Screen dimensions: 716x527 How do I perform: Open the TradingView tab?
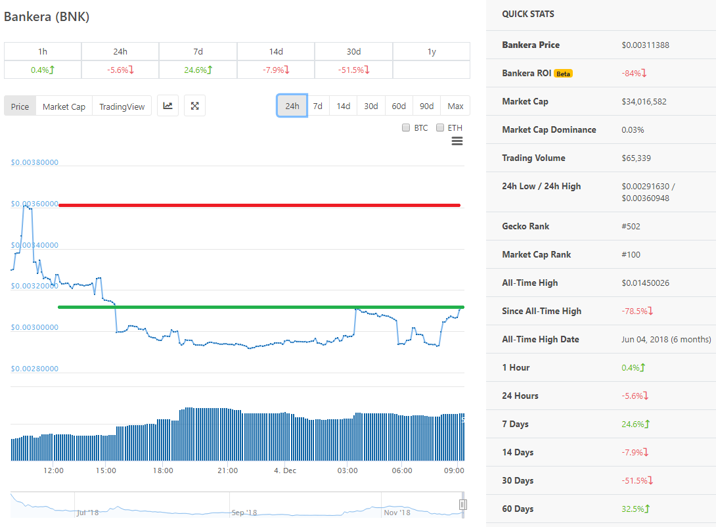tap(122, 106)
